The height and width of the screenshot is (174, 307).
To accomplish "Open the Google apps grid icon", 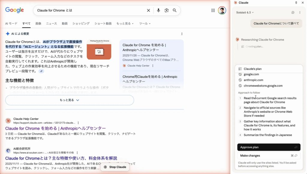I will pyautogui.click(x=213, y=10).
